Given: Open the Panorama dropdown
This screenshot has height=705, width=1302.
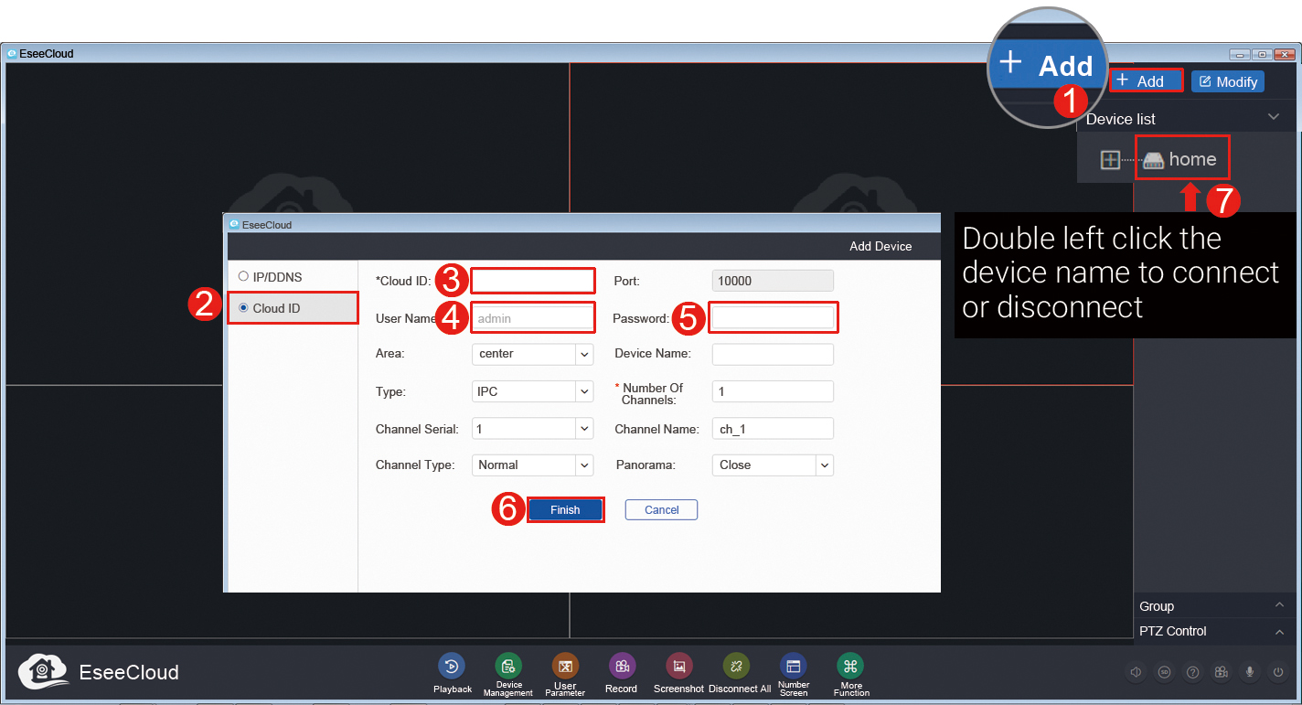Looking at the screenshot, I should (x=773, y=465).
